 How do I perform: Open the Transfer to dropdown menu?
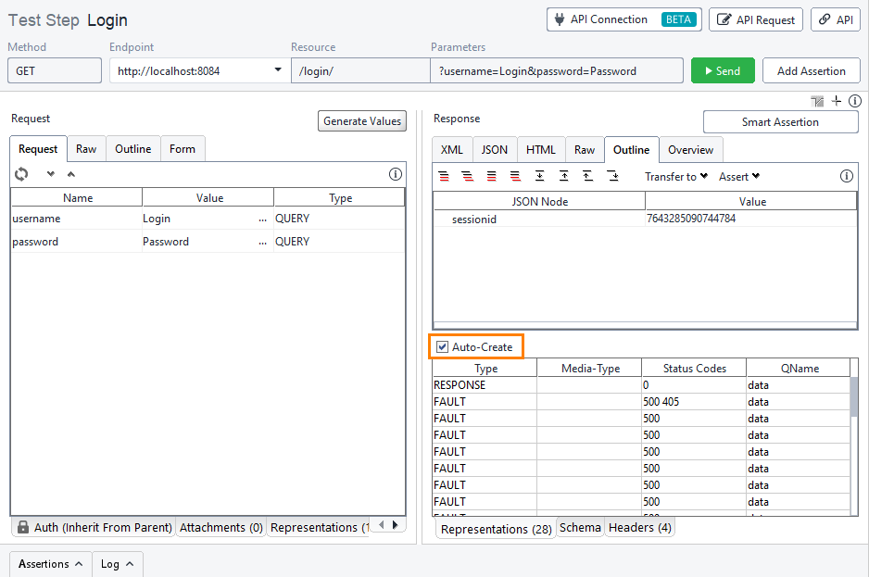[676, 176]
